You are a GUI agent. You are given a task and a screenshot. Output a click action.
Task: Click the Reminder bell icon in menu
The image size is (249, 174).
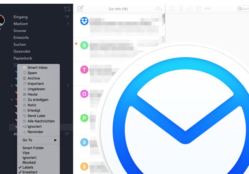[x=25, y=132]
